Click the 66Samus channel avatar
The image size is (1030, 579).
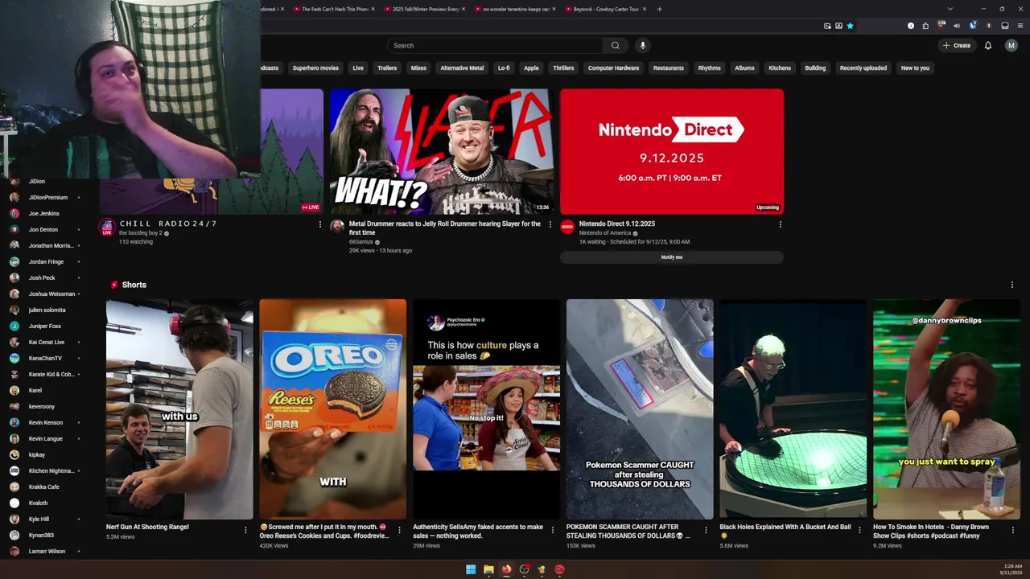tap(337, 227)
